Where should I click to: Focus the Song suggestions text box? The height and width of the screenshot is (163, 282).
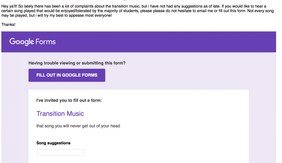pos(61,152)
